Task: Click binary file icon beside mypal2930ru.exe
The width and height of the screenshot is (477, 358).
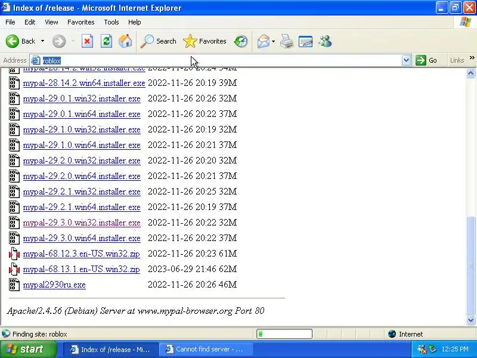Action: (14, 285)
